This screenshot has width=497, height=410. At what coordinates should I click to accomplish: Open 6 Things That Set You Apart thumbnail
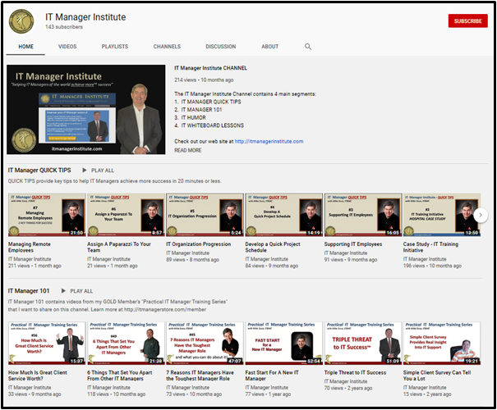126,344
